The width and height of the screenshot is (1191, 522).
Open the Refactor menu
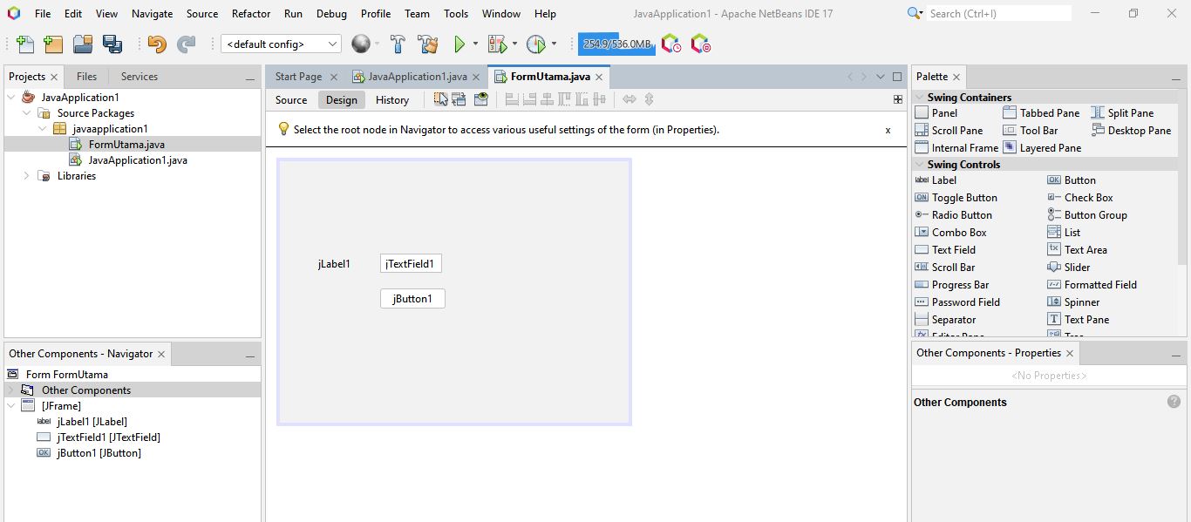(x=251, y=14)
